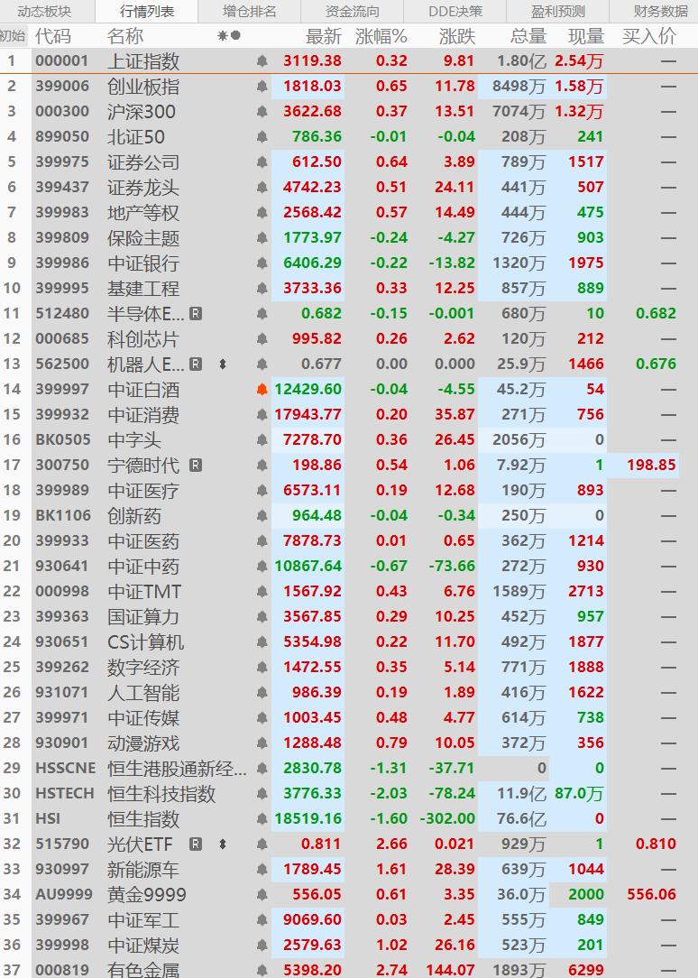This screenshot has height=978, width=698.
Task: Open the 财务数据 tab
Action: (x=654, y=11)
